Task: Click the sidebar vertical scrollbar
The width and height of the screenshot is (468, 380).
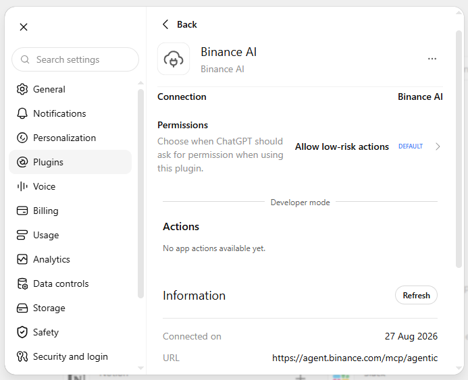Action: [x=141, y=194]
